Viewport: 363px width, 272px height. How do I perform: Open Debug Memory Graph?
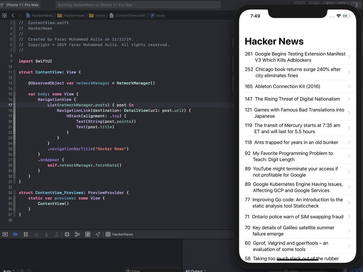click(x=77, y=234)
